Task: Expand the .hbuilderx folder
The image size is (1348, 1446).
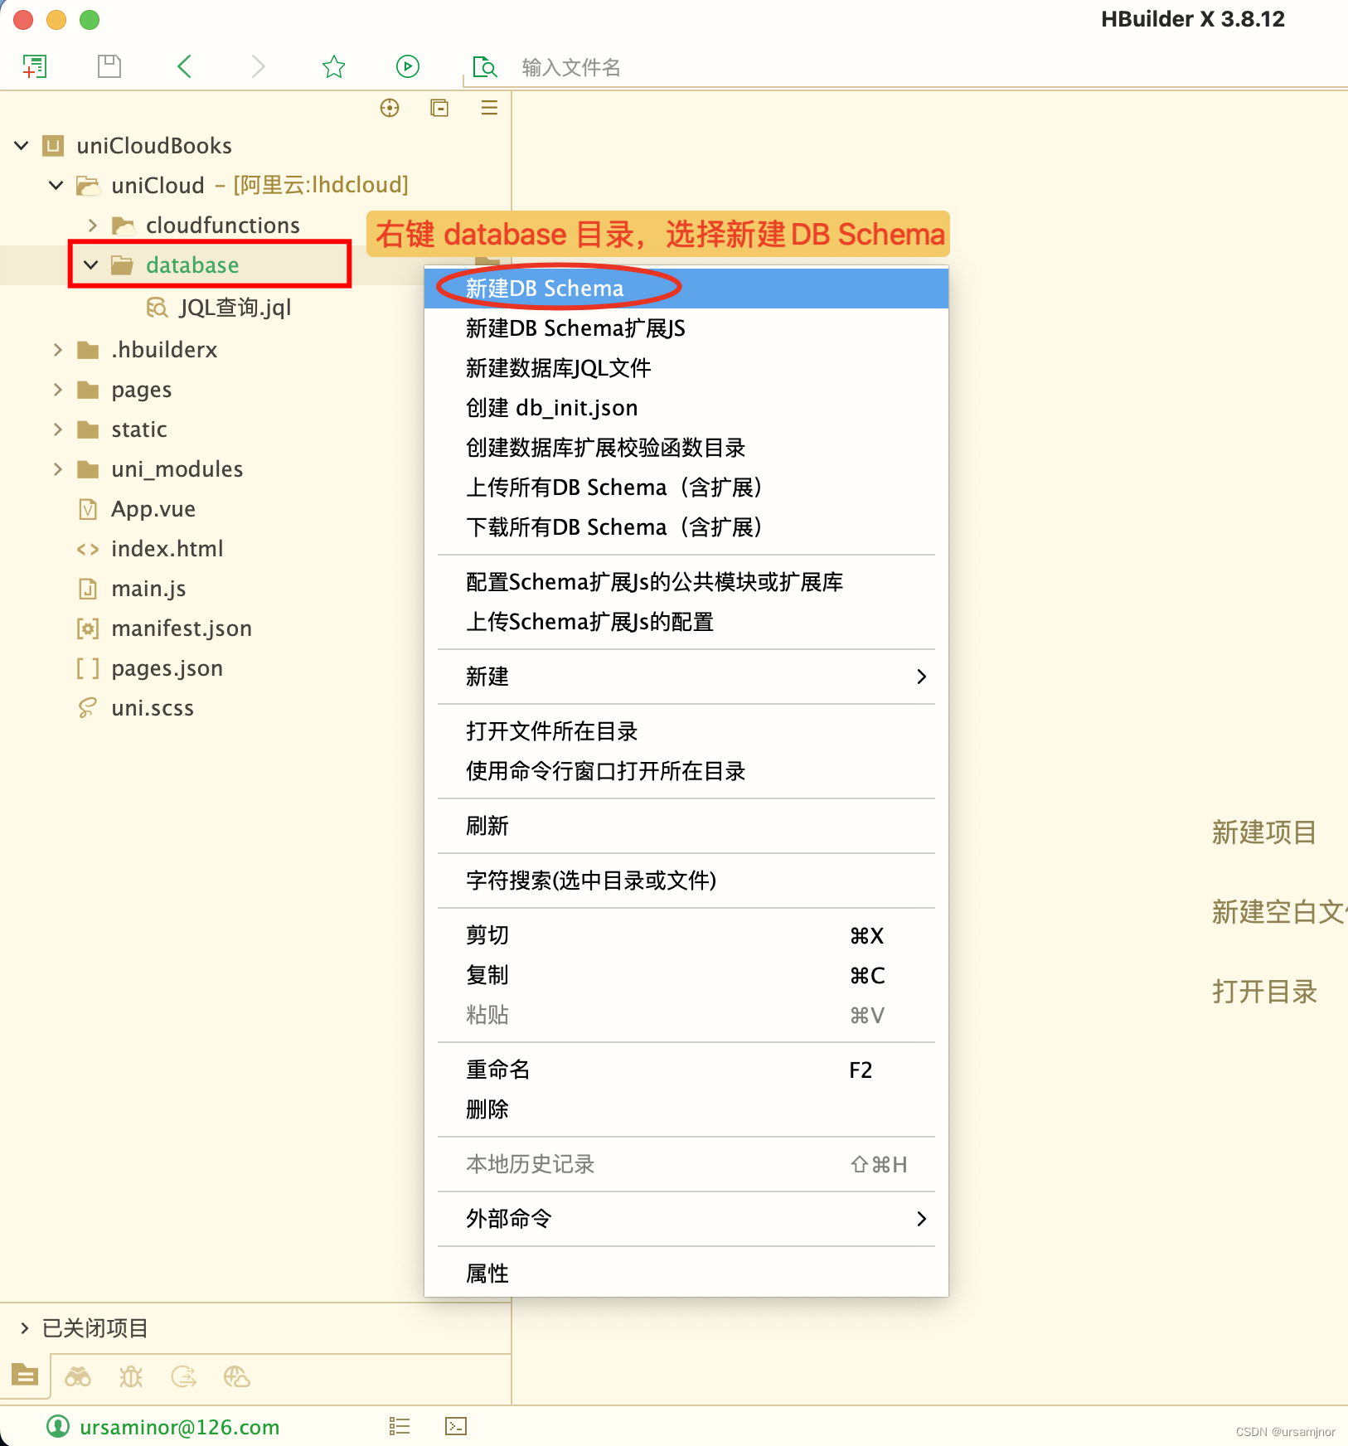Action: click(x=57, y=350)
